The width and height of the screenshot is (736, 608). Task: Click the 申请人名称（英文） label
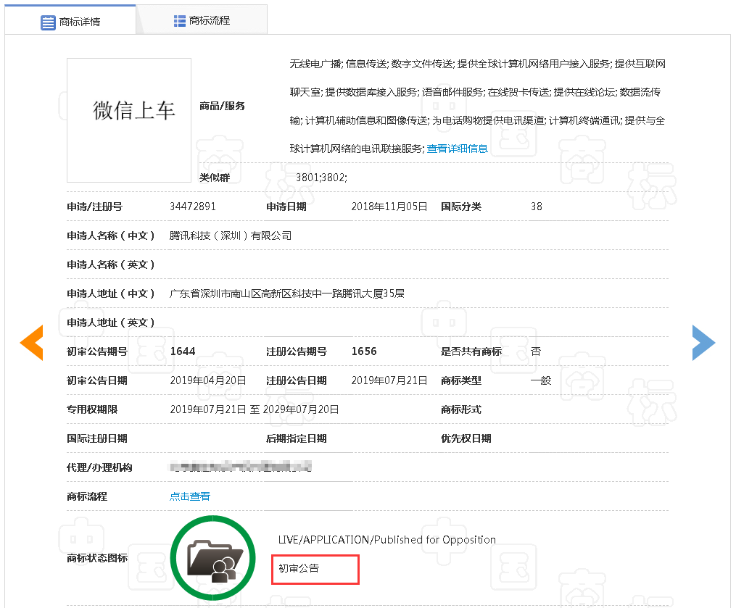pos(110,265)
